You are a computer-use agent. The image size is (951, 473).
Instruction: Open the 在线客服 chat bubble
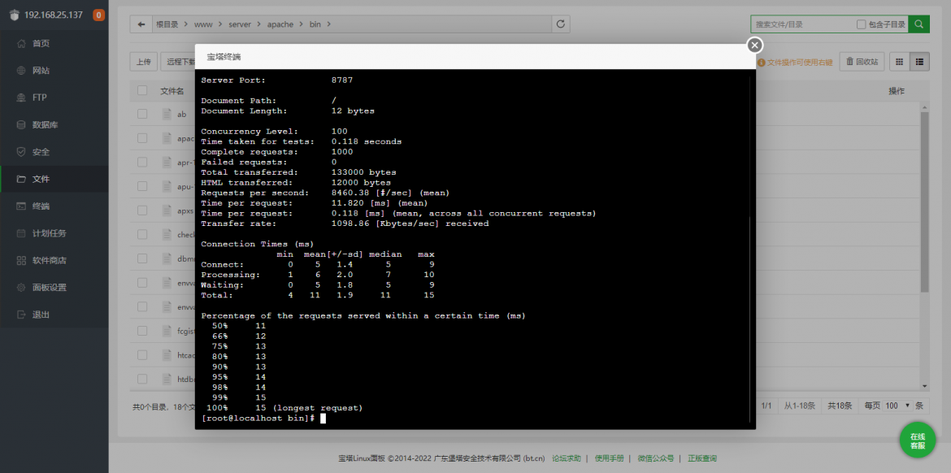[x=917, y=440]
